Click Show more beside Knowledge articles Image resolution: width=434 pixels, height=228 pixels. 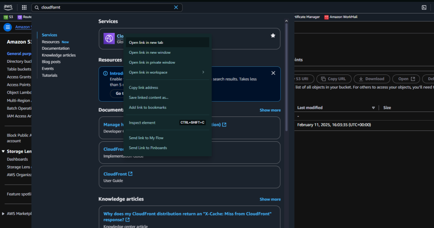(270, 199)
